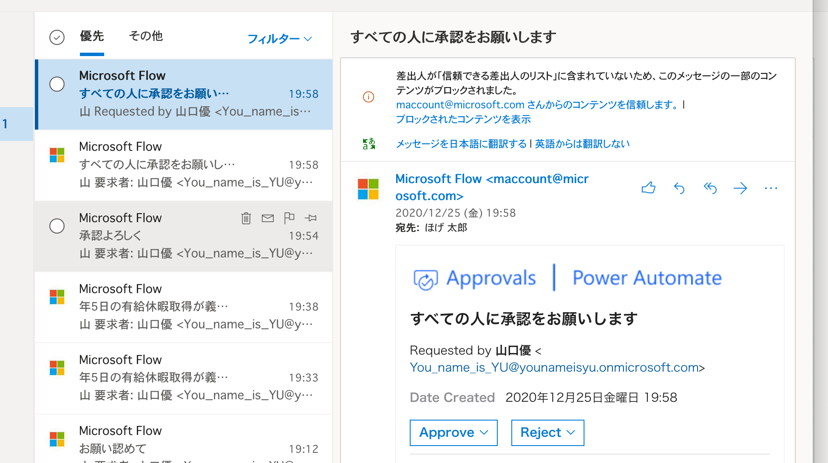Expand the Reject button dropdown arrow

[572, 432]
